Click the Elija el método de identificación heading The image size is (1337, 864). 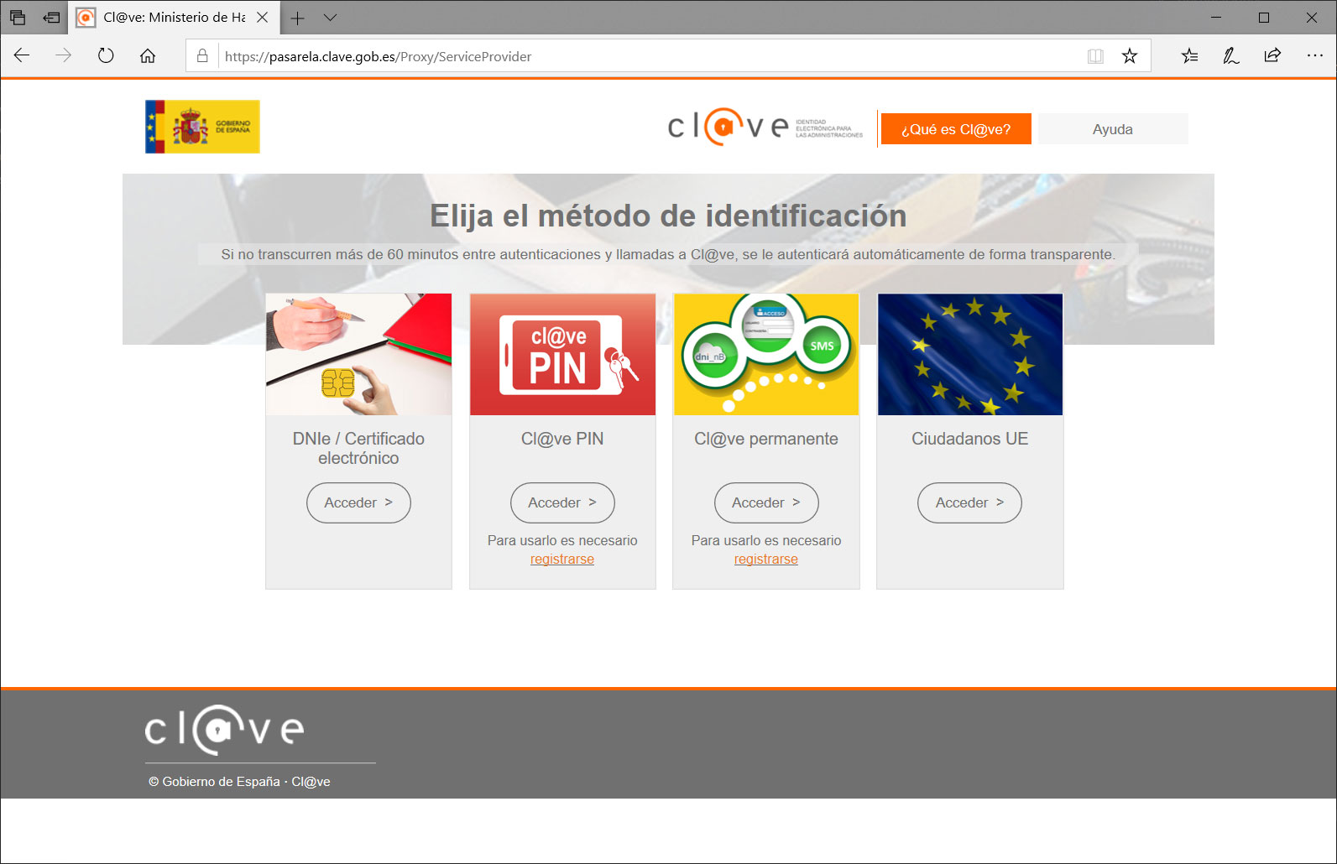pyautogui.click(x=668, y=216)
